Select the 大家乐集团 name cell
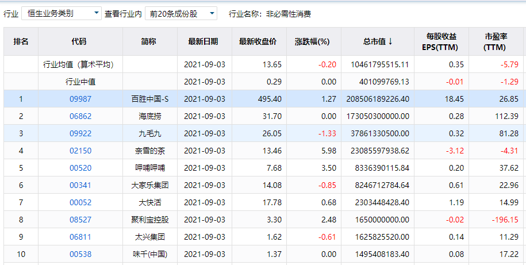This screenshot has height=265, width=526. (150, 185)
